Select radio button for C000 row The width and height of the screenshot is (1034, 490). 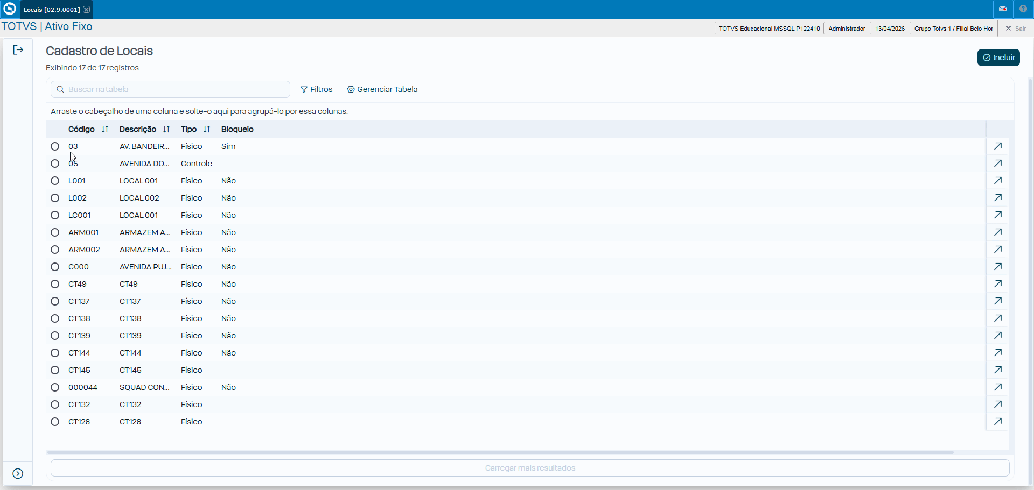click(x=55, y=267)
